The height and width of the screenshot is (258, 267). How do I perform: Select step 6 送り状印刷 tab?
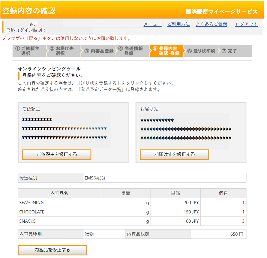(201, 51)
